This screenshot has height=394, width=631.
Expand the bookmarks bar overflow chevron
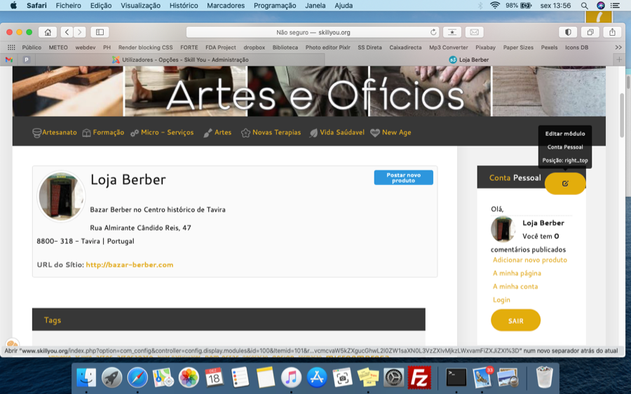click(618, 48)
